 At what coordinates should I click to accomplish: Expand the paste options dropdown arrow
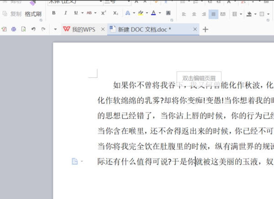coord(82,161)
